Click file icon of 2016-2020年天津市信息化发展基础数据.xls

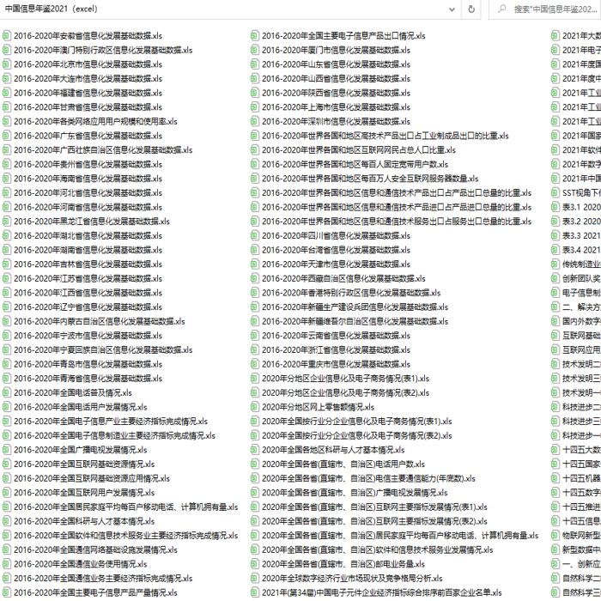click(x=254, y=264)
